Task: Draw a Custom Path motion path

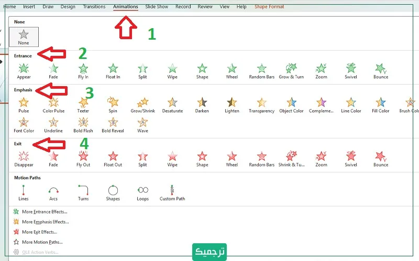Action: pyautogui.click(x=172, y=193)
